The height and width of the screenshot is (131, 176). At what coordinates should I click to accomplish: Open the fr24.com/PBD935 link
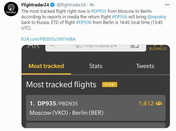(x=48, y=39)
